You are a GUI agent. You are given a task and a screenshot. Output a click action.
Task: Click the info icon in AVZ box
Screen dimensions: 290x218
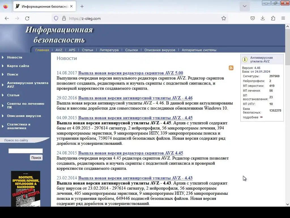tap(245, 60)
